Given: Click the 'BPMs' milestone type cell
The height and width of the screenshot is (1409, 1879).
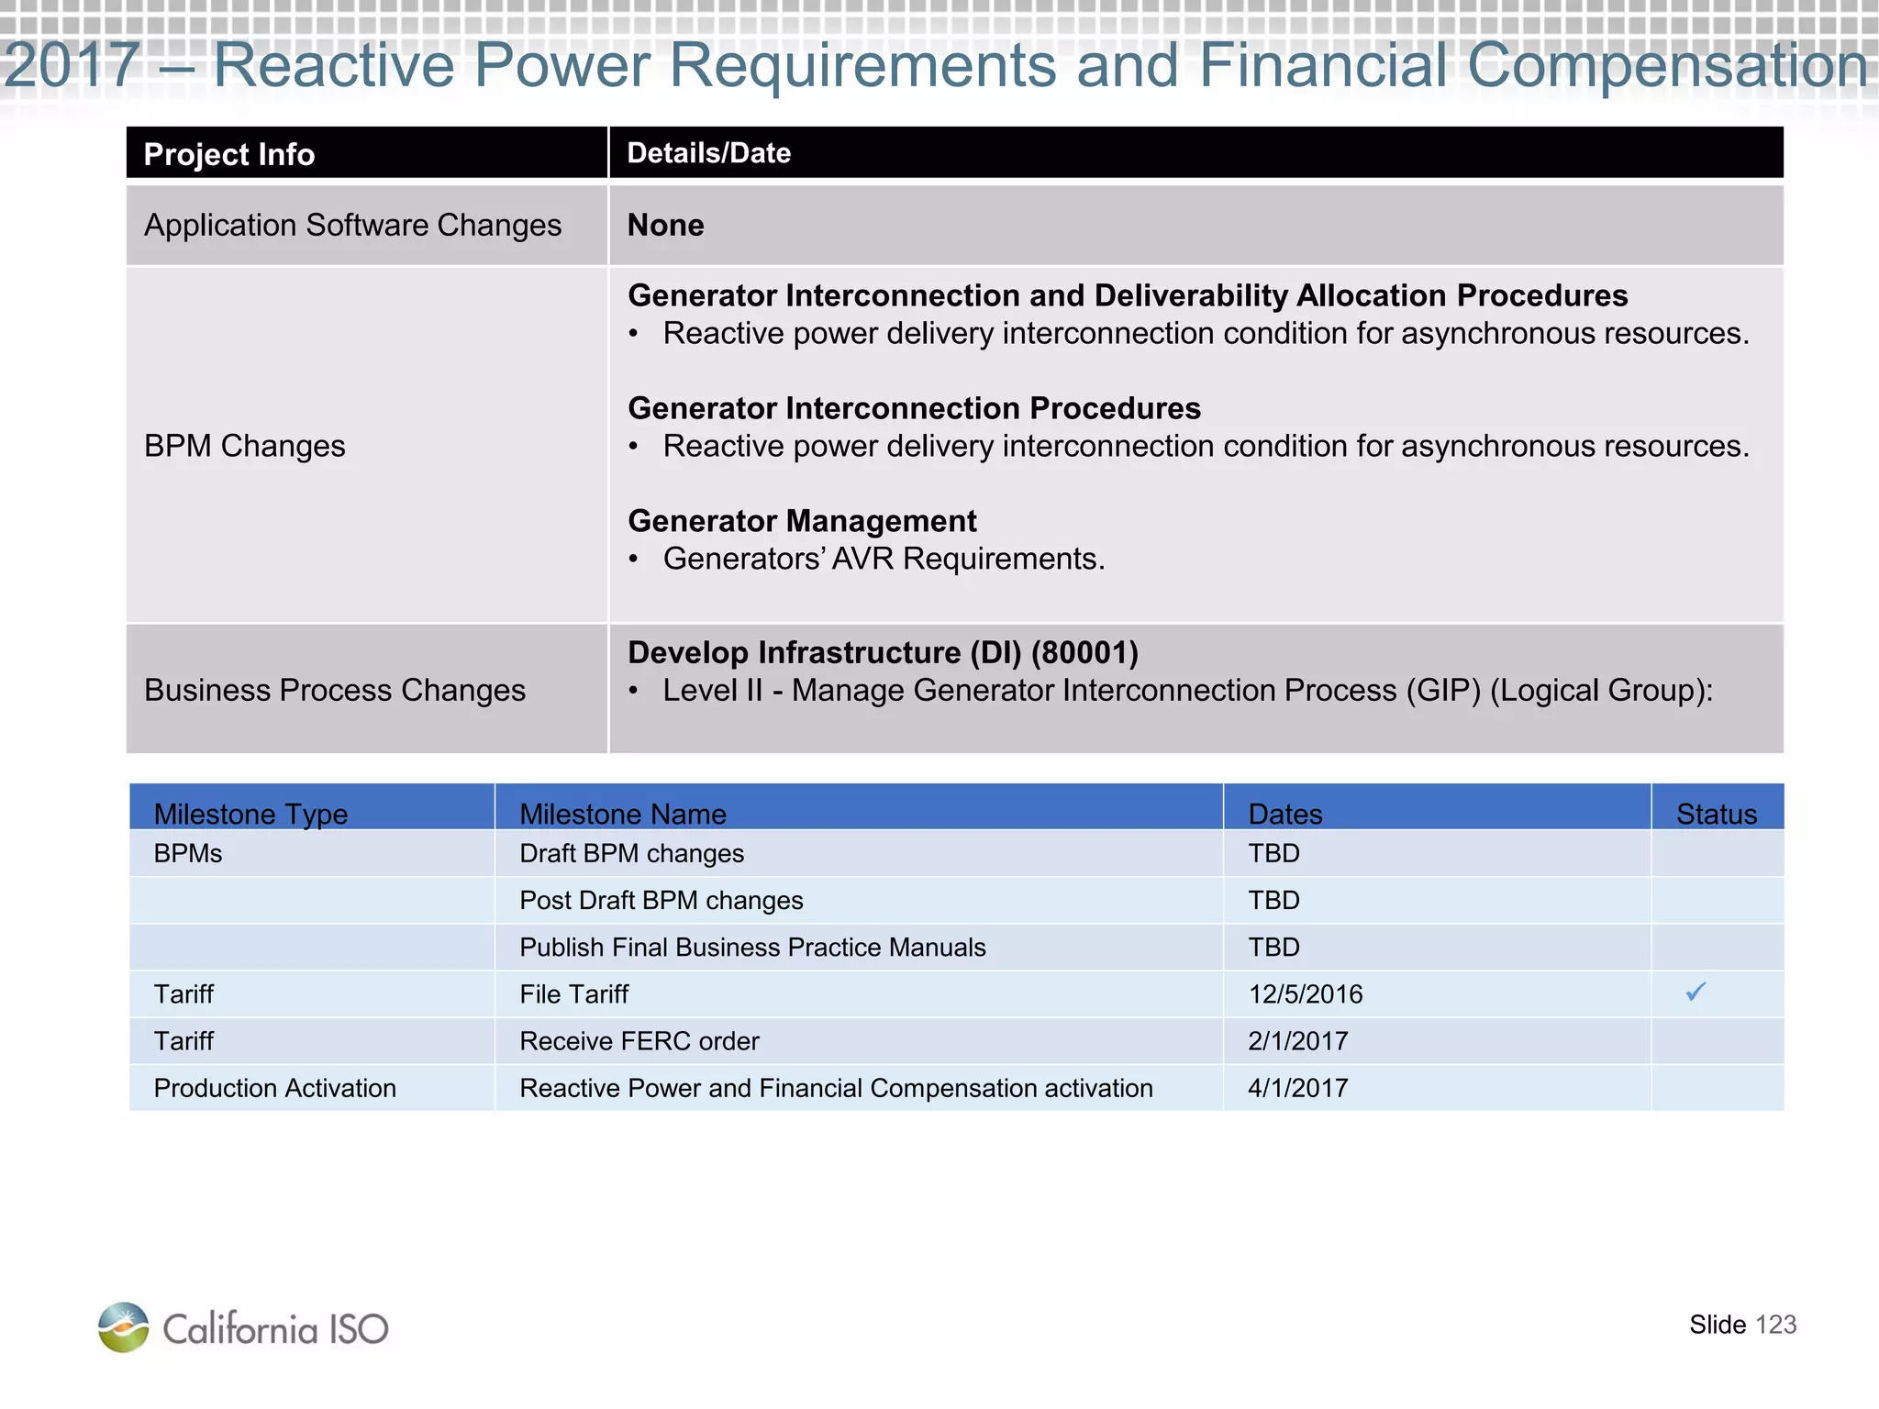Looking at the screenshot, I should click(x=312, y=853).
